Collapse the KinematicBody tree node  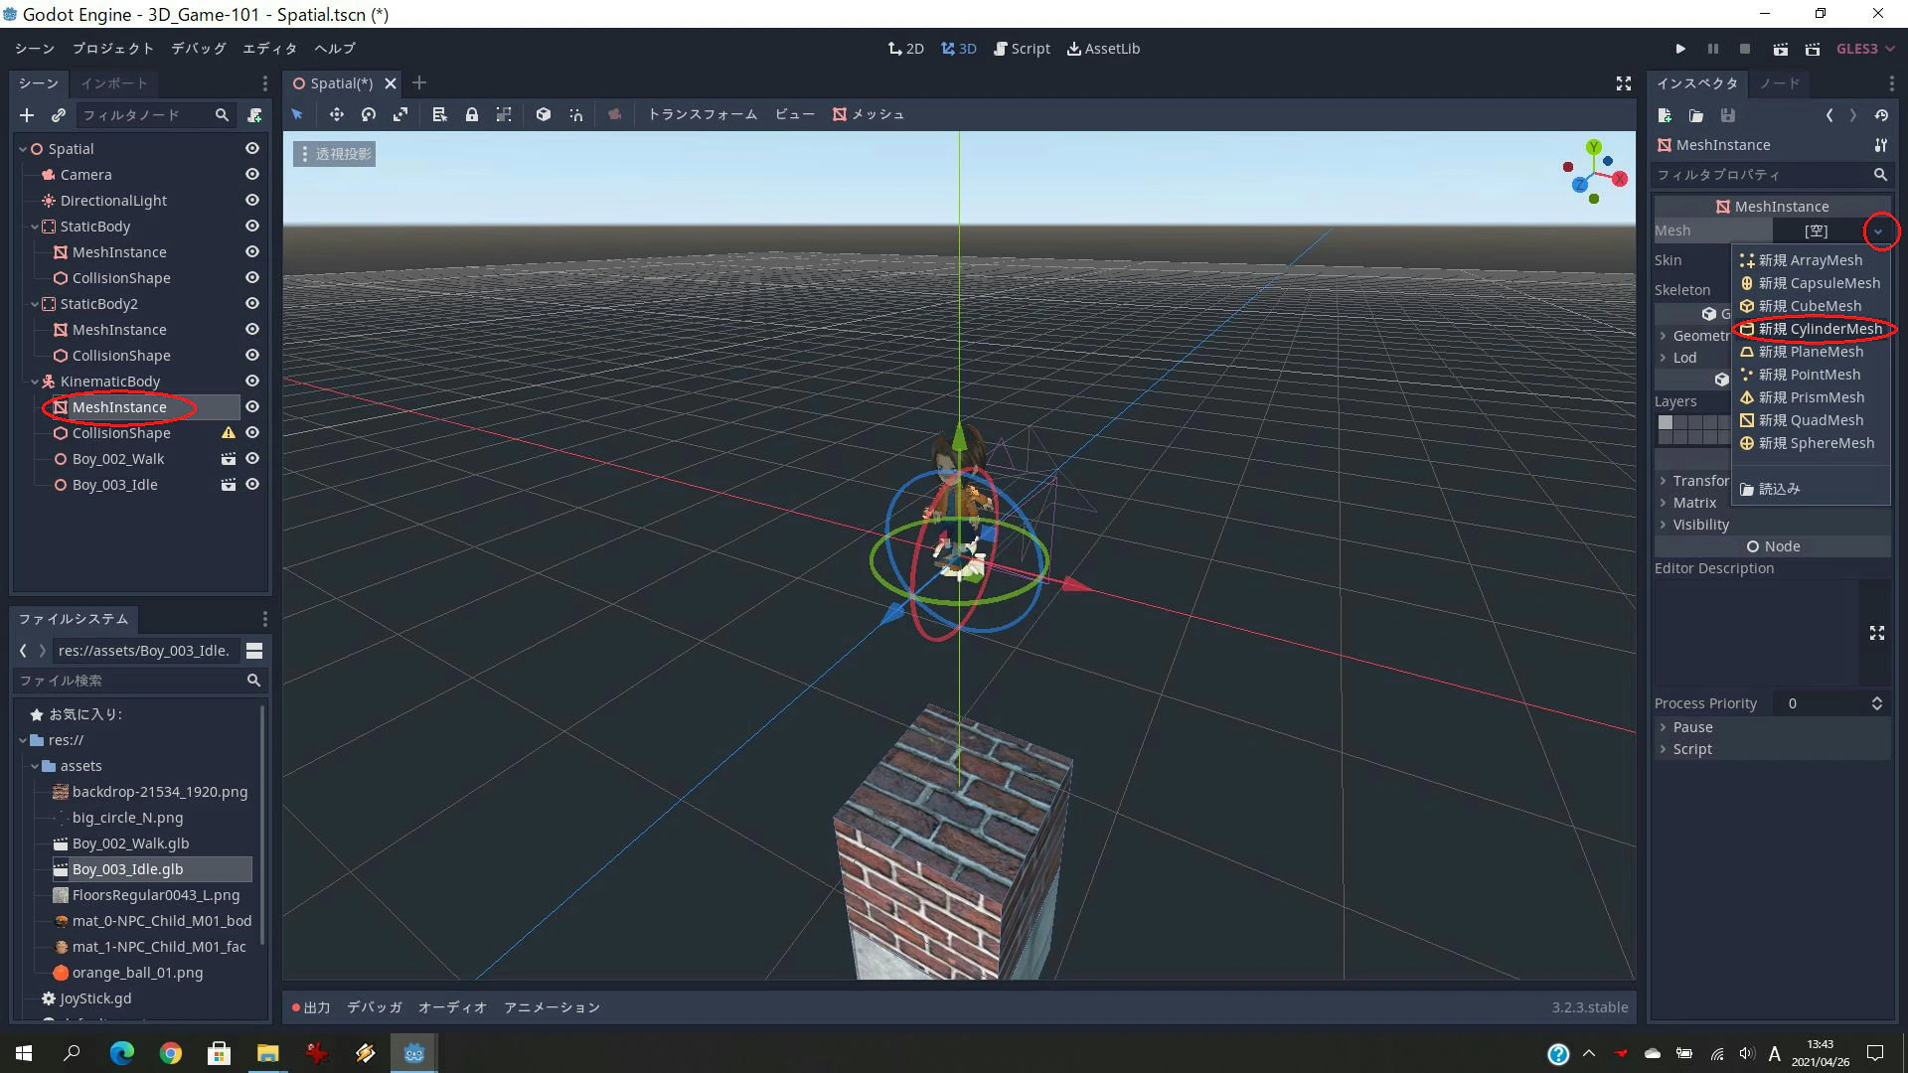[35, 382]
